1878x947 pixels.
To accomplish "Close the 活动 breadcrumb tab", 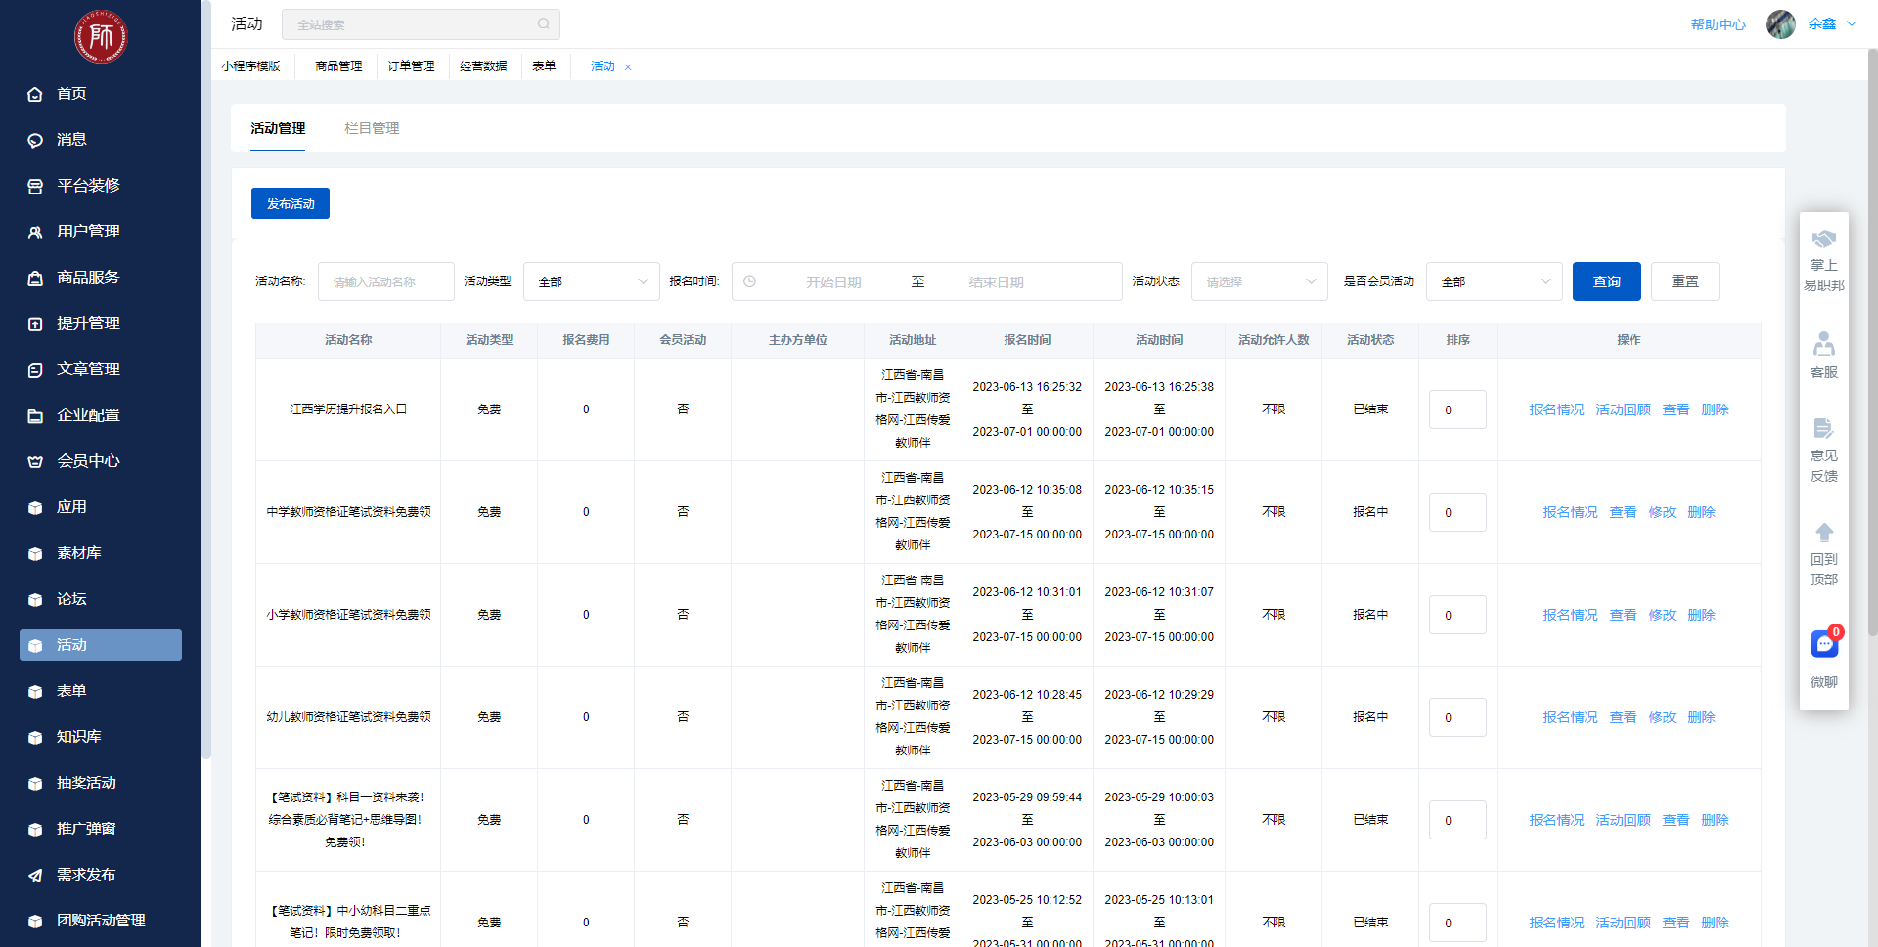I will [628, 67].
